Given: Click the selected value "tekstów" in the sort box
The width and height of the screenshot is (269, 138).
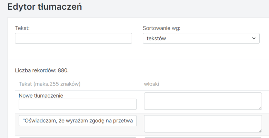Looking at the screenshot, I should tap(157, 38).
